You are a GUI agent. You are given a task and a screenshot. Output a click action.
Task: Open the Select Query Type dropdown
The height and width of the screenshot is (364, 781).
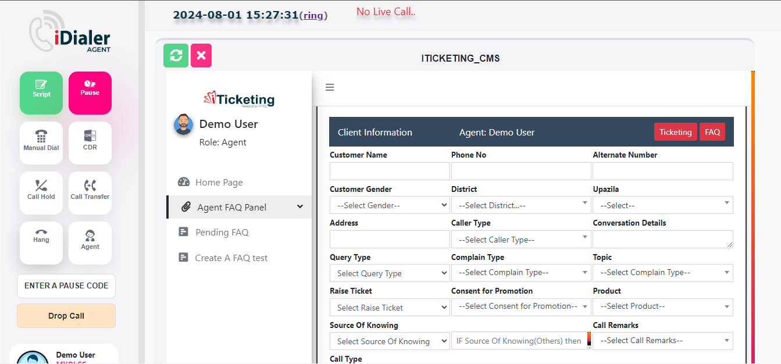(390, 273)
